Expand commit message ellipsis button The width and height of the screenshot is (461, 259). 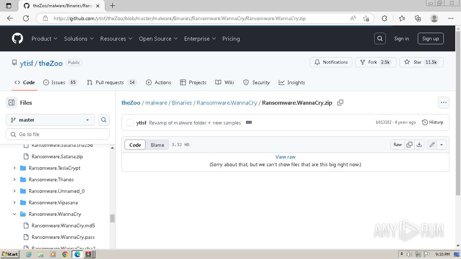click(249, 122)
